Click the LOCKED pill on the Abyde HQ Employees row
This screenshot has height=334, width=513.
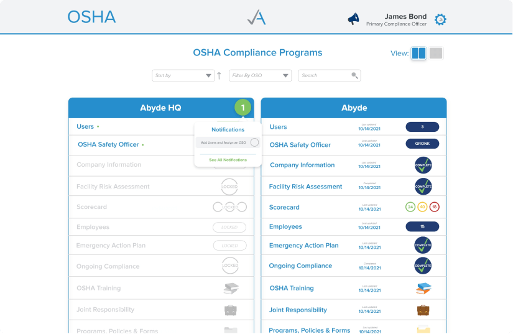[x=229, y=228]
